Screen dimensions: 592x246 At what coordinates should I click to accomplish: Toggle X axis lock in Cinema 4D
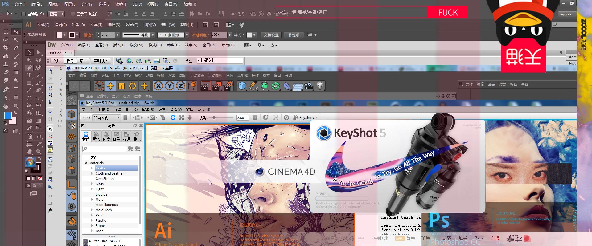158,86
